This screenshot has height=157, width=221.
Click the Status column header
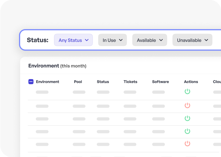[103, 82]
